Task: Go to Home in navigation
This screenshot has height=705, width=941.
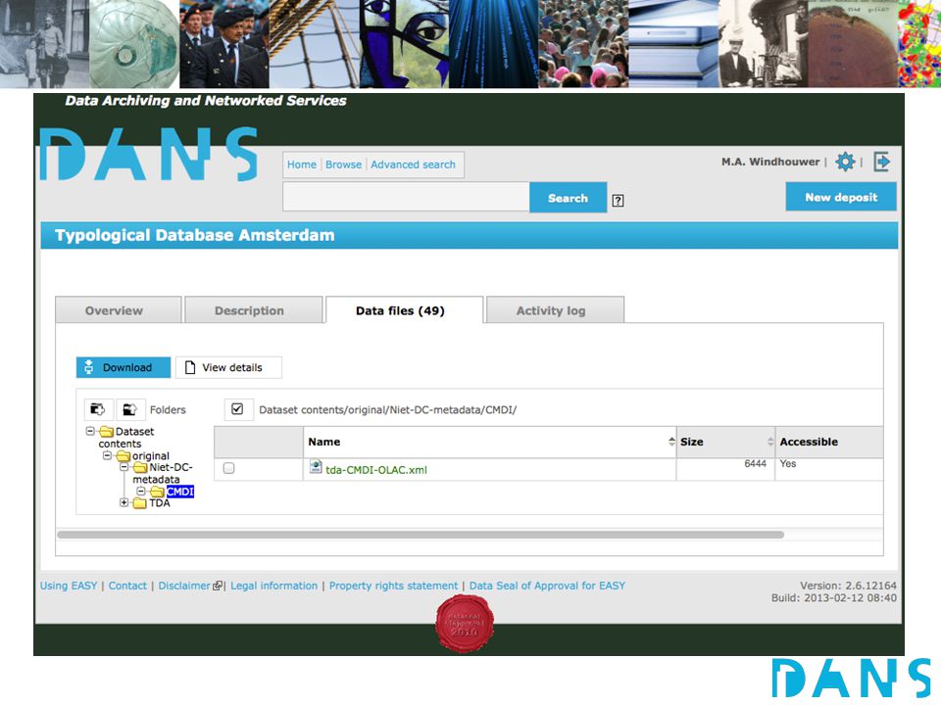Action: 301,164
